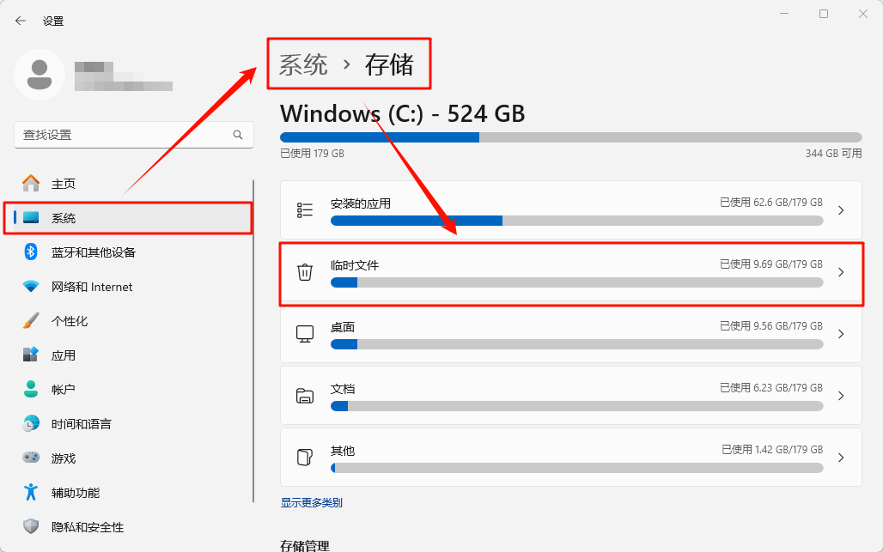Click the Windows (C:) usage bar

[570, 137]
